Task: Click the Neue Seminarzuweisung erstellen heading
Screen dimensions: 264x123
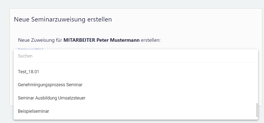Action: 63,19
